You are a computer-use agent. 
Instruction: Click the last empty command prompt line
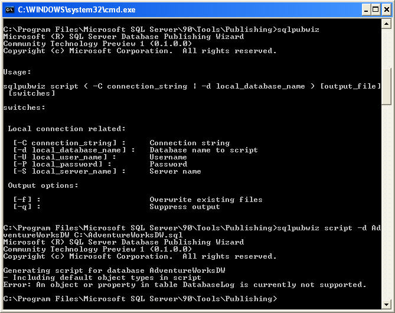point(141,299)
